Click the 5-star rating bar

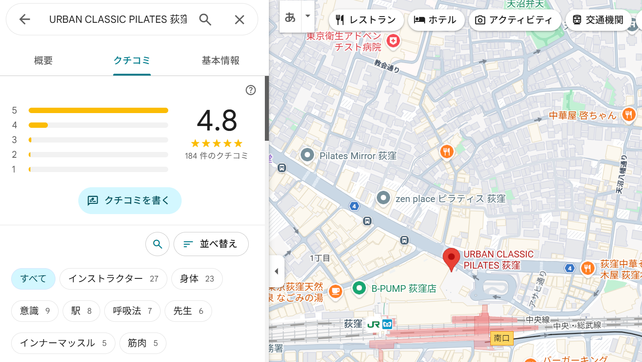click(98, 110)
